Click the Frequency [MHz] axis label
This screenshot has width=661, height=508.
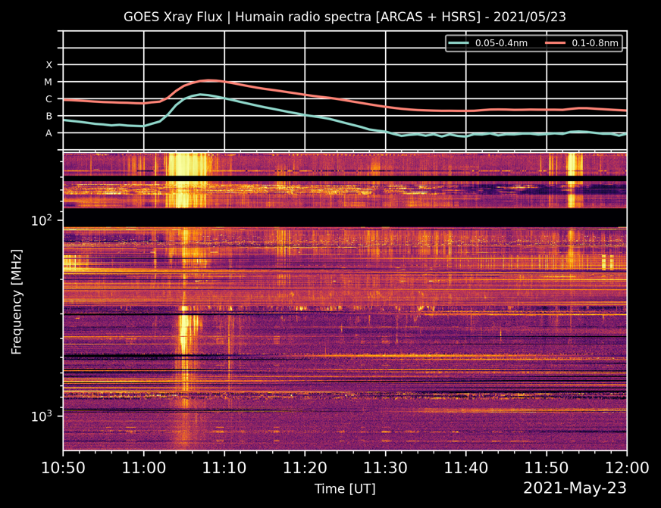click(x=16, y=302)
